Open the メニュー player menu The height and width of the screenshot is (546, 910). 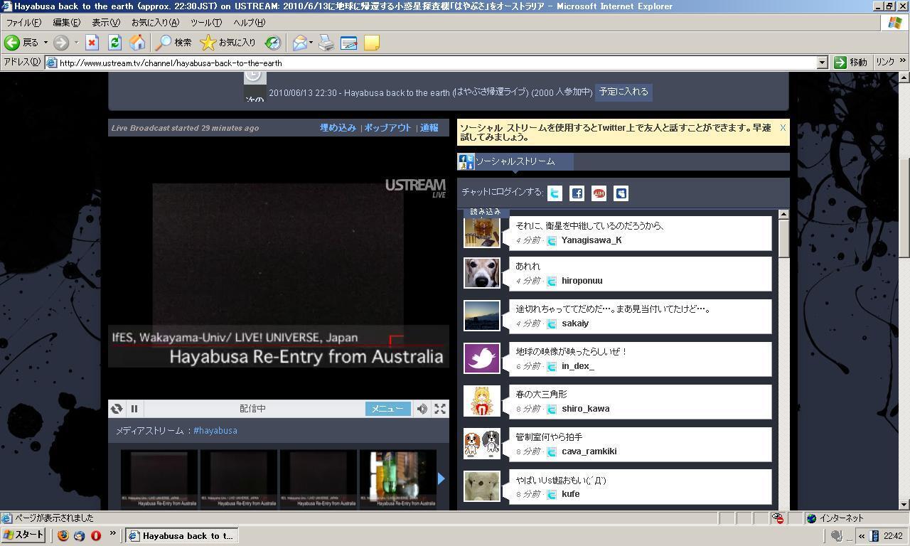pos(388,408)
